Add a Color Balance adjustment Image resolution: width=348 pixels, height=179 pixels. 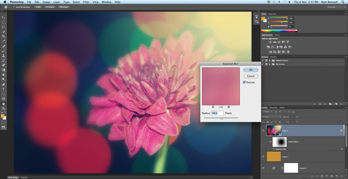click(272, 47)
